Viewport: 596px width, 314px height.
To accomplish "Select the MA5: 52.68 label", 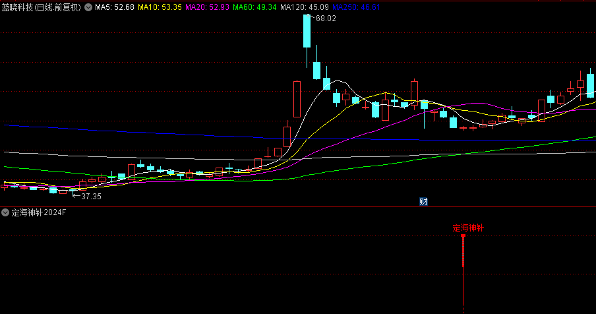I will pyautogui.click(x=115, y=7).
